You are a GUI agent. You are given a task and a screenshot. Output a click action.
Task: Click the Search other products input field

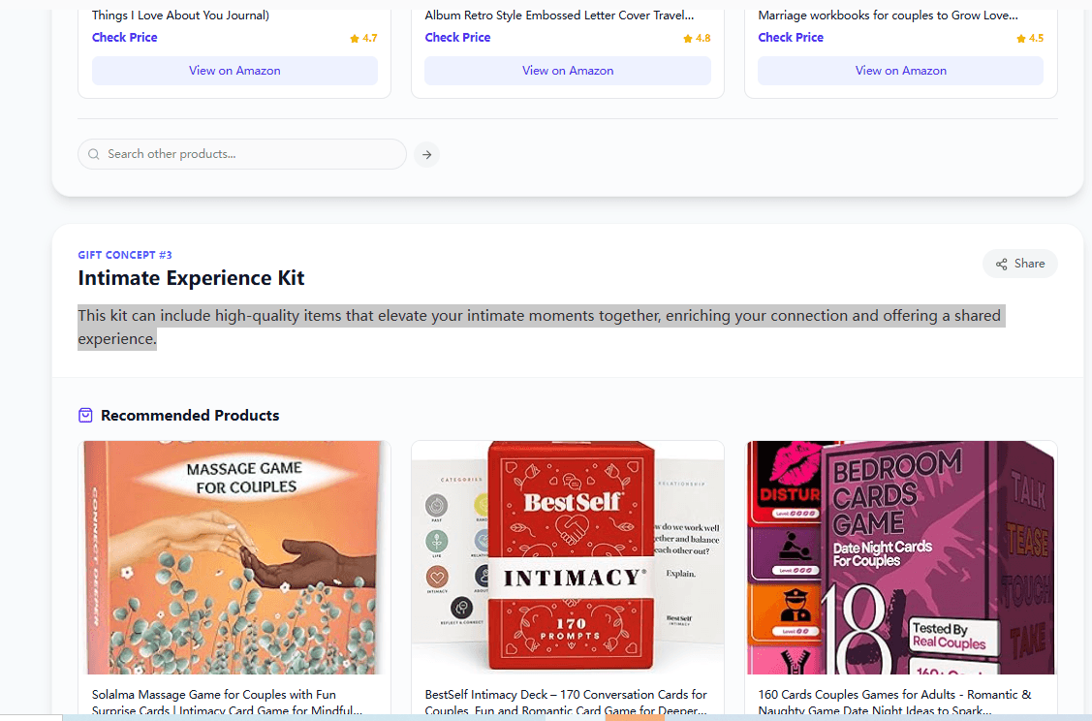[x=242, y=154]
